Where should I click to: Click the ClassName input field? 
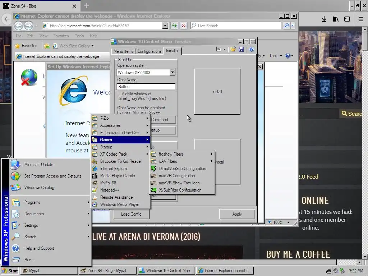coord(146,87)
